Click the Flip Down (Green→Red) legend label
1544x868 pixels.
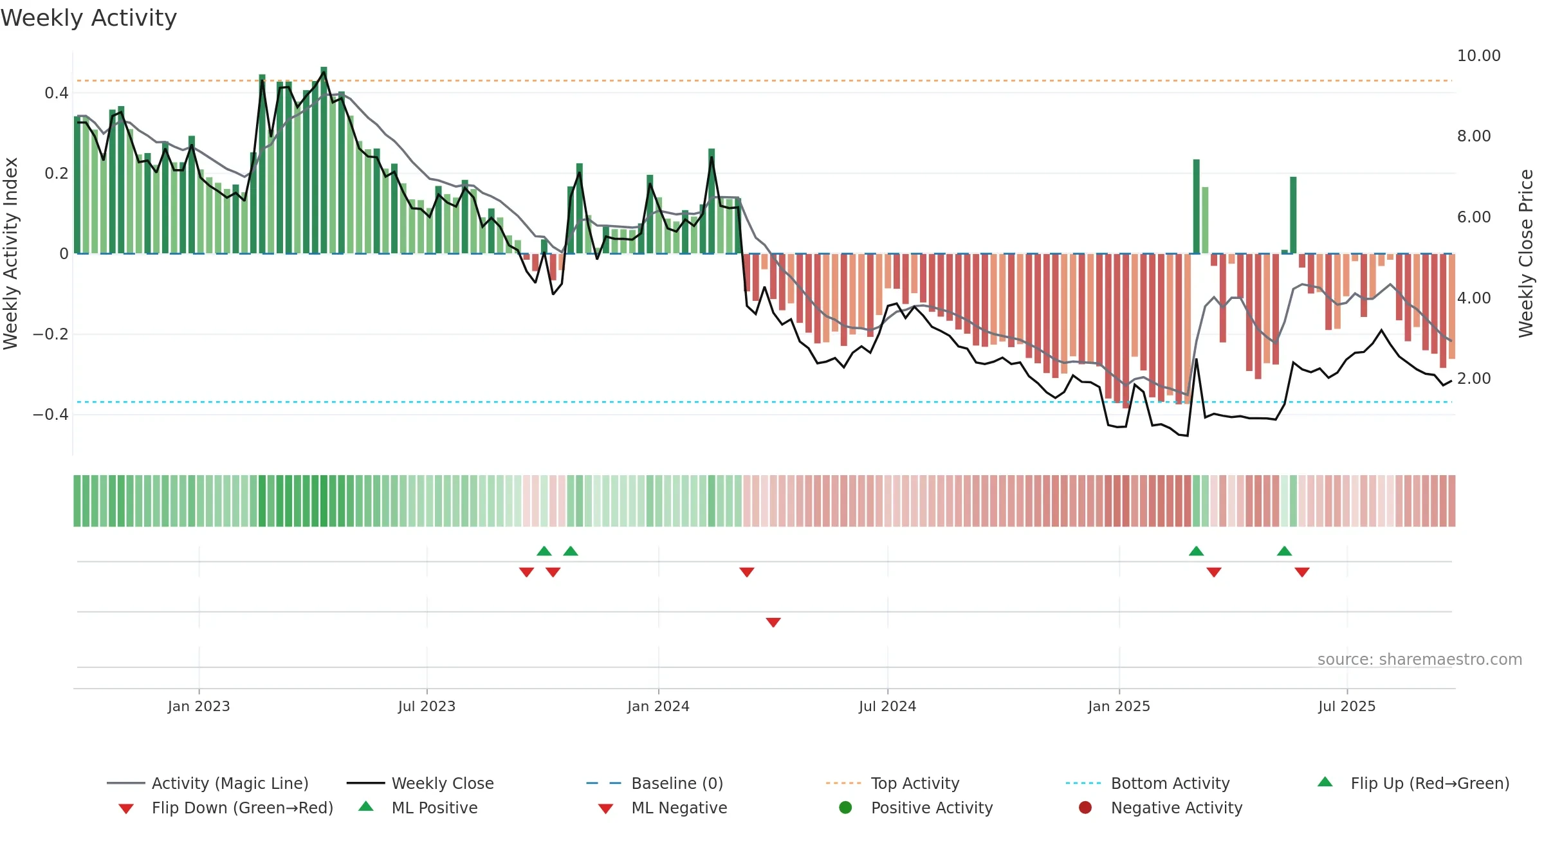pos(243,808)
